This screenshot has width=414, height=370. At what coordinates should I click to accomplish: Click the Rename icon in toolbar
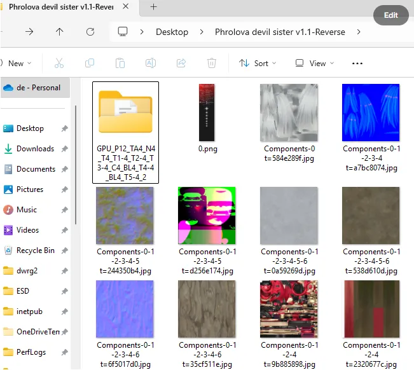pos(151,64)
